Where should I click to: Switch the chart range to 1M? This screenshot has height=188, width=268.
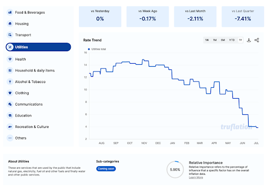215,40
